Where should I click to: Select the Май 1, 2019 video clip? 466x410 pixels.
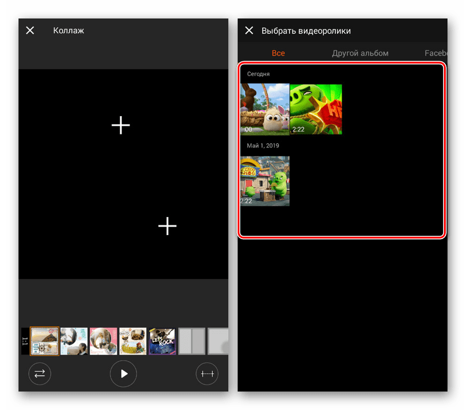point(265,181)
